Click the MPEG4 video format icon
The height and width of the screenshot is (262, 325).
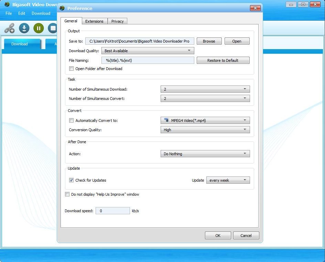coord(166,120)
